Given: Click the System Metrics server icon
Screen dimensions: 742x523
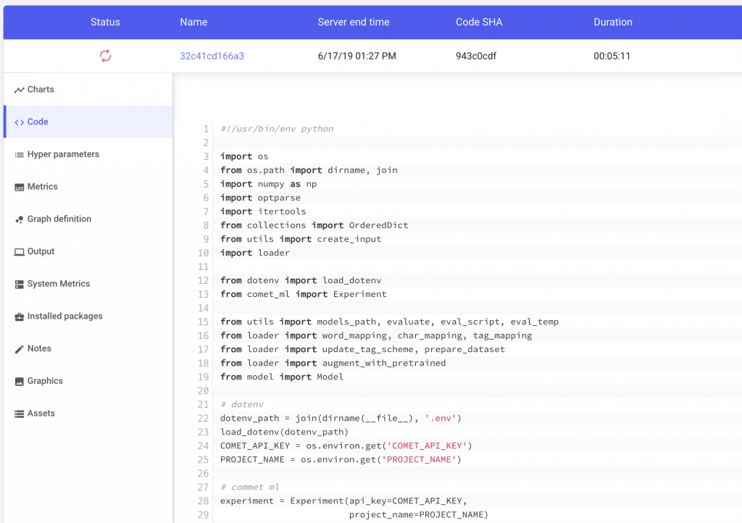Looking at the screenshot, I should pyautogui.click(x=19, y=284).
